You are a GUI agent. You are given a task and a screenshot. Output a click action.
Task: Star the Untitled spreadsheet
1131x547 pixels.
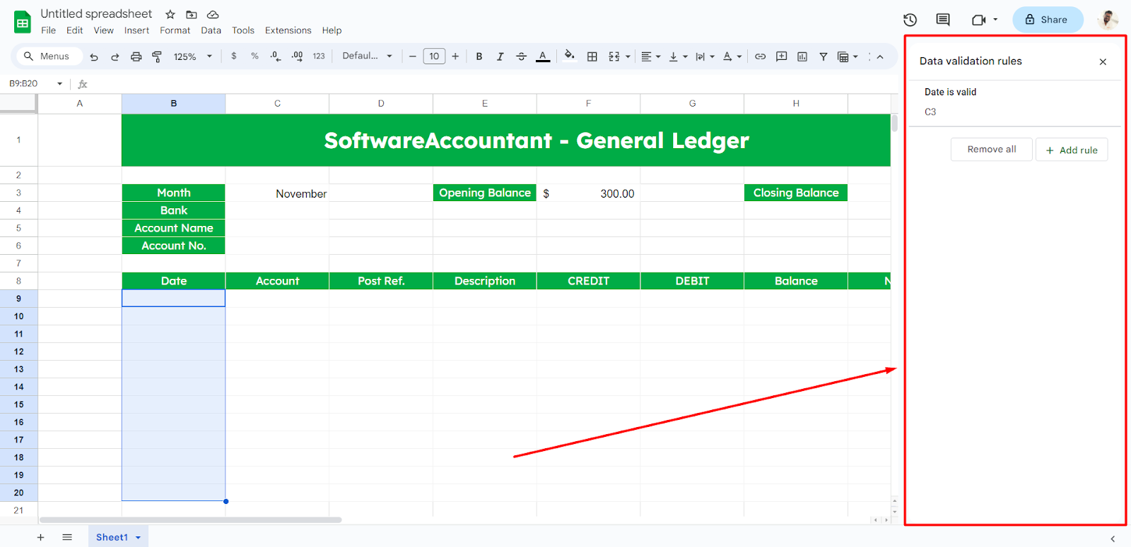[x=170, y=14]
